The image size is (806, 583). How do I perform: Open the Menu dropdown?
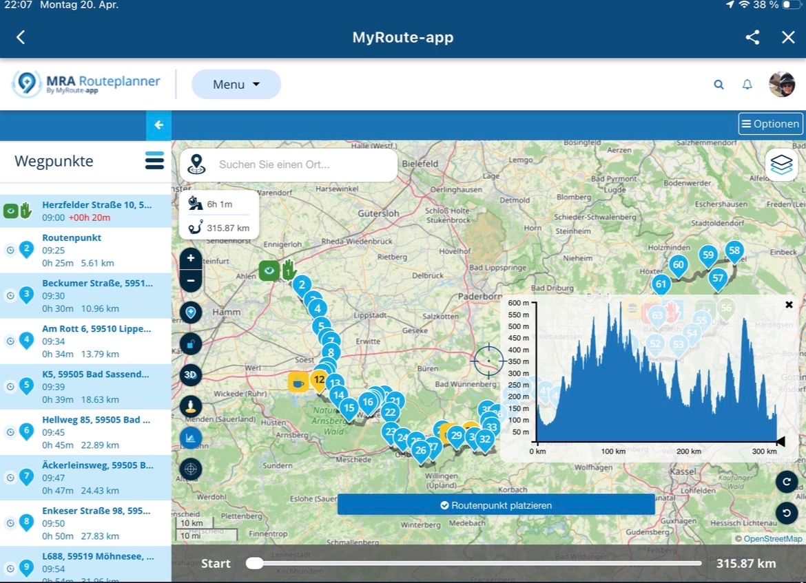point(236,85)
